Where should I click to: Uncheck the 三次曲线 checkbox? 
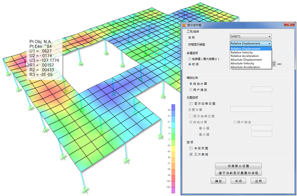(191, 154)
